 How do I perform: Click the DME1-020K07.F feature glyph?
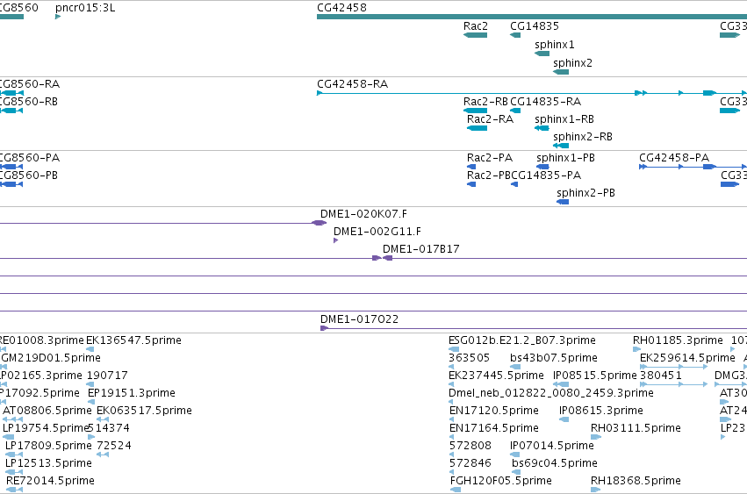(x=319, y=223)
